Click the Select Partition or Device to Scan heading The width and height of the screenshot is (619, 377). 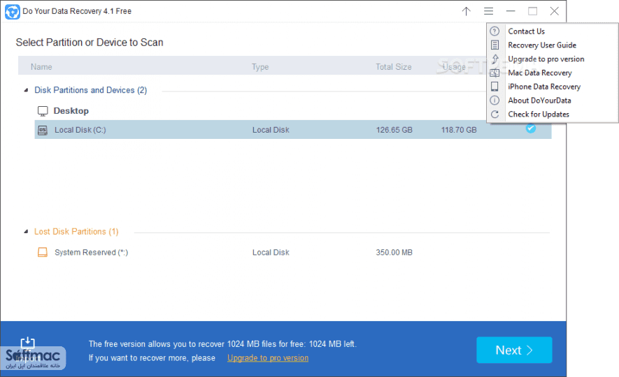tap(90, 43)
